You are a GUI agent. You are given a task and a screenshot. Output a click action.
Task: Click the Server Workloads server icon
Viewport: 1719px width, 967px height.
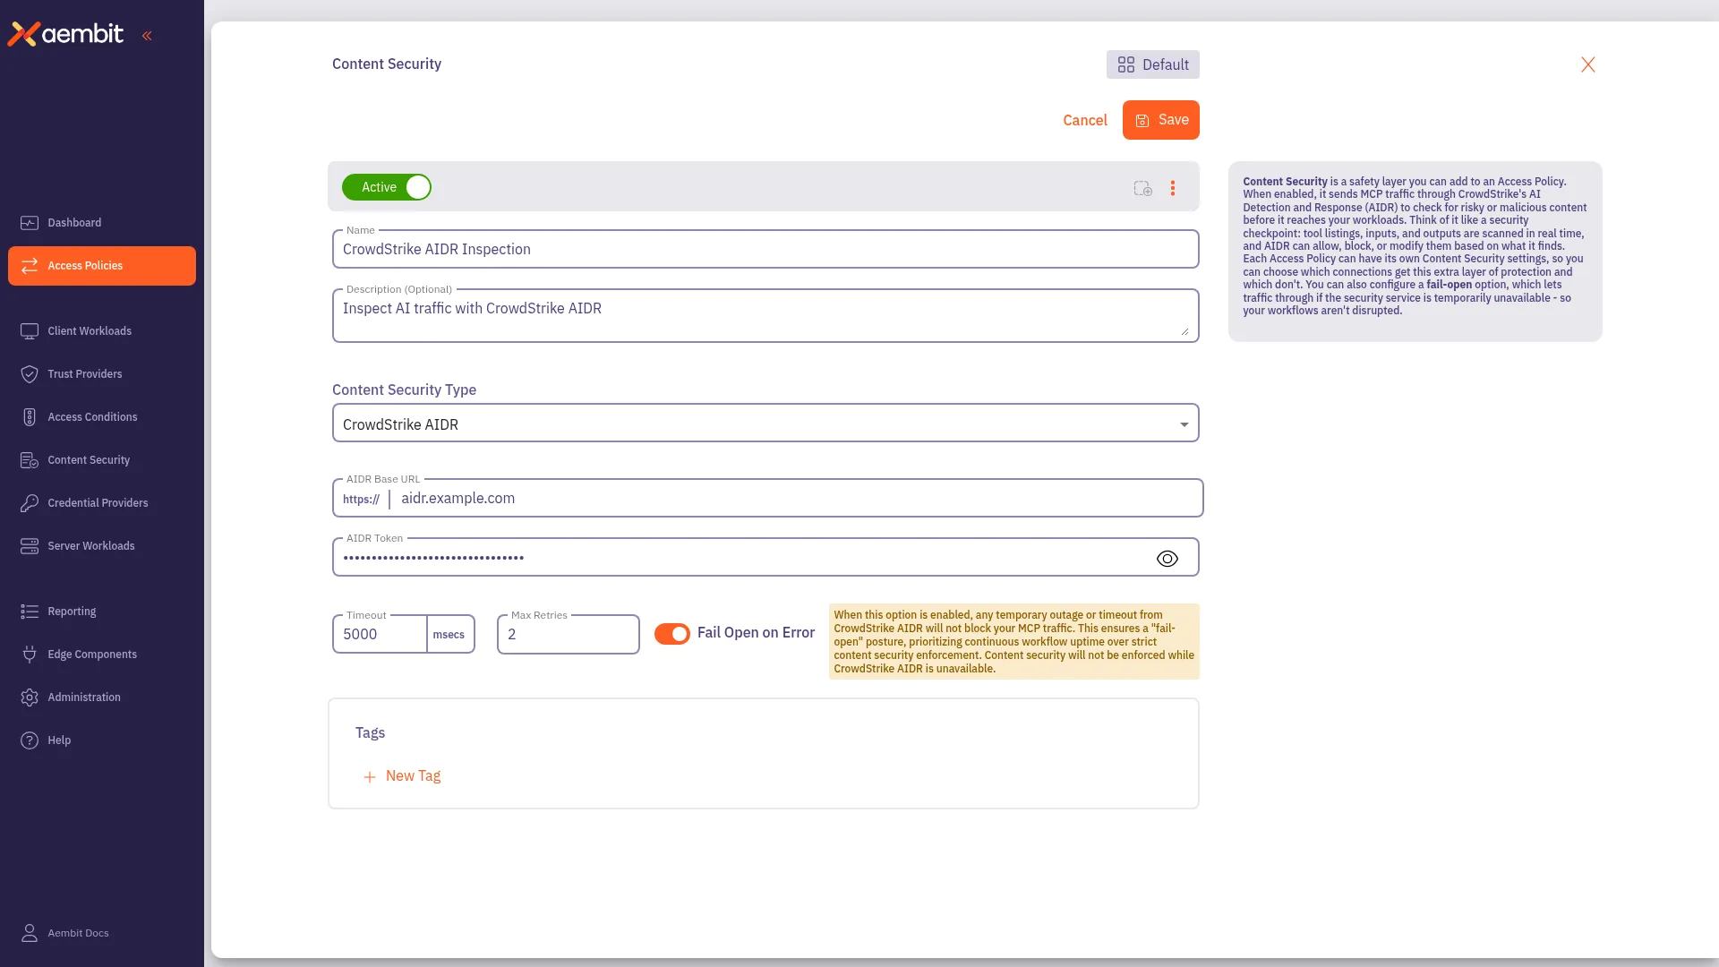pos(30,546)
